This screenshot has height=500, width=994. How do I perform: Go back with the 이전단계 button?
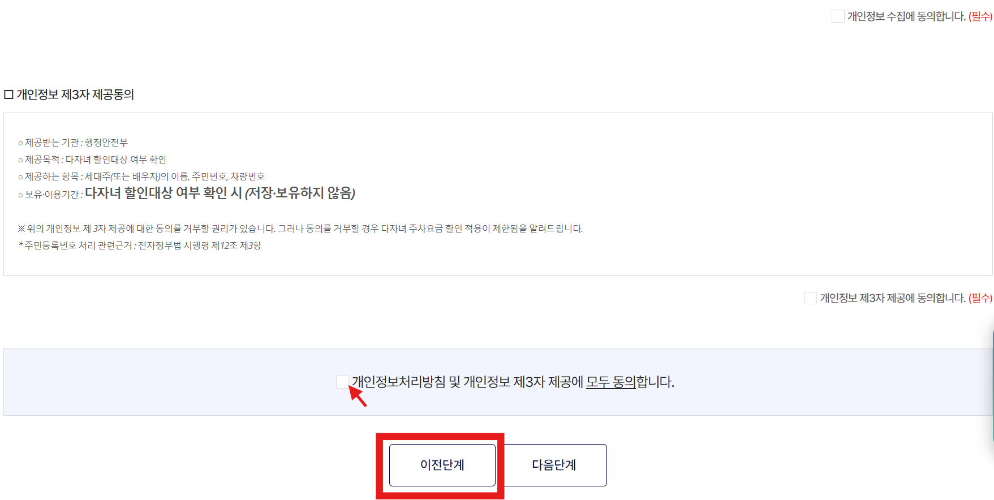pos(442,465)
